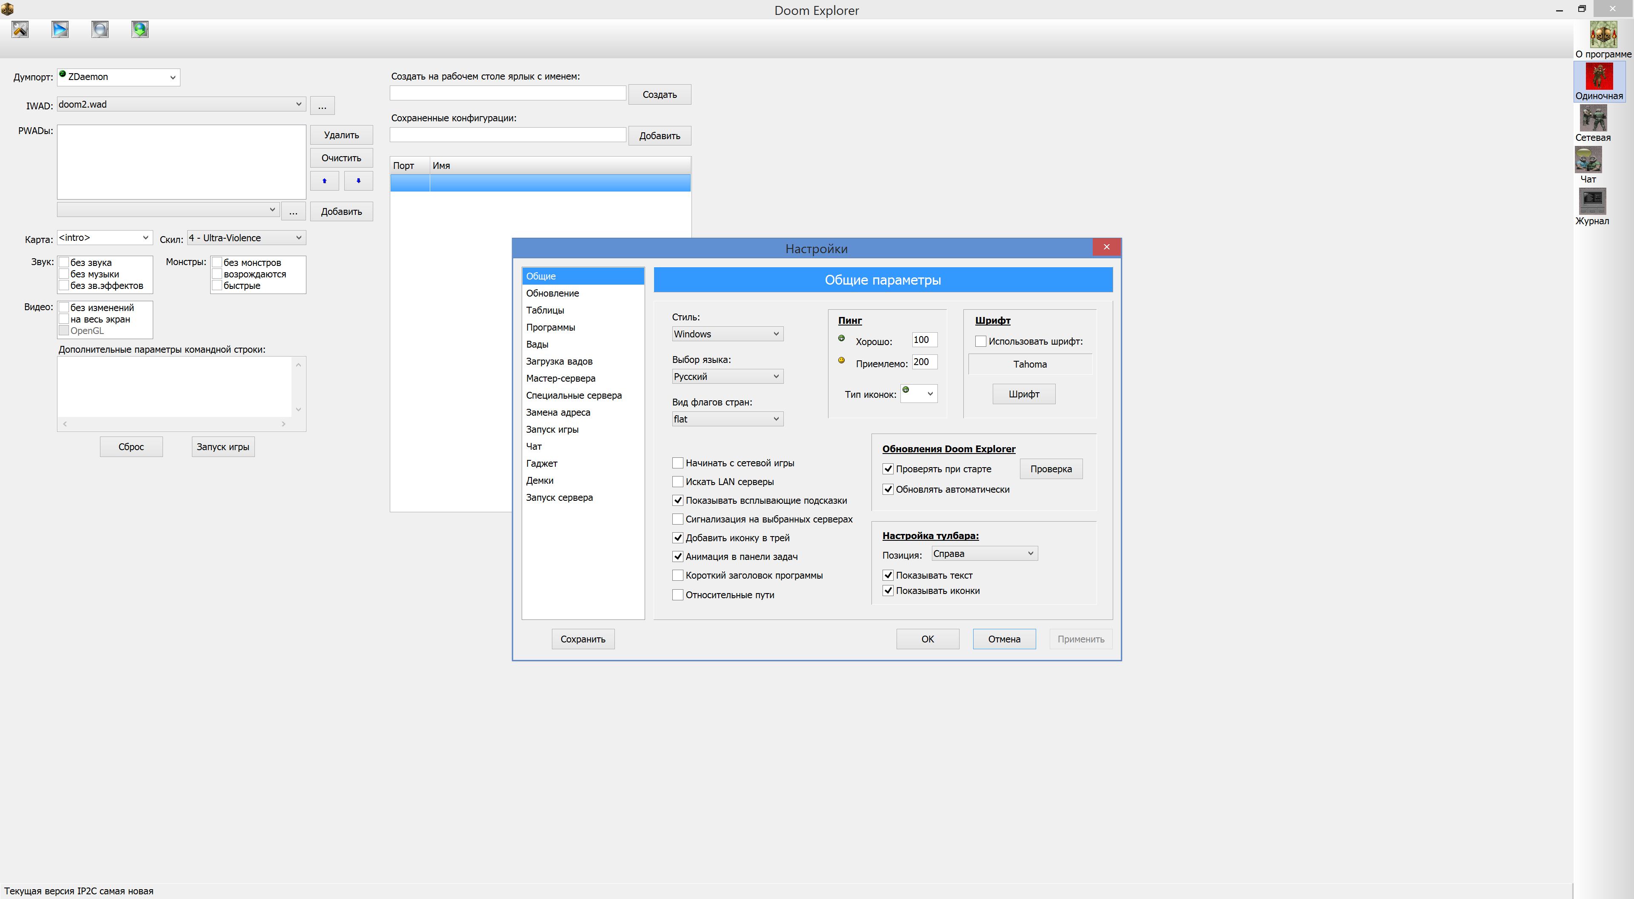Click the gray sphere toolbar icon

[100, 29]
